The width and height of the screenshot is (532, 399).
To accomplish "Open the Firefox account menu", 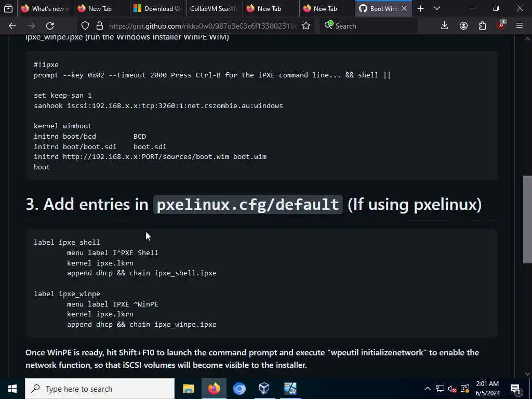I will [x=463, y=26].
